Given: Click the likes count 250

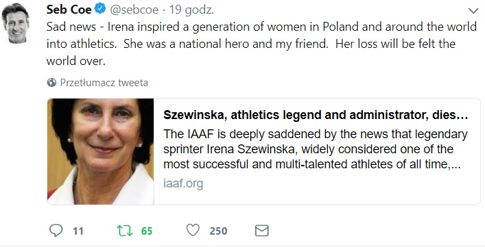Looking at the screenshot, I should coord(218,231).
